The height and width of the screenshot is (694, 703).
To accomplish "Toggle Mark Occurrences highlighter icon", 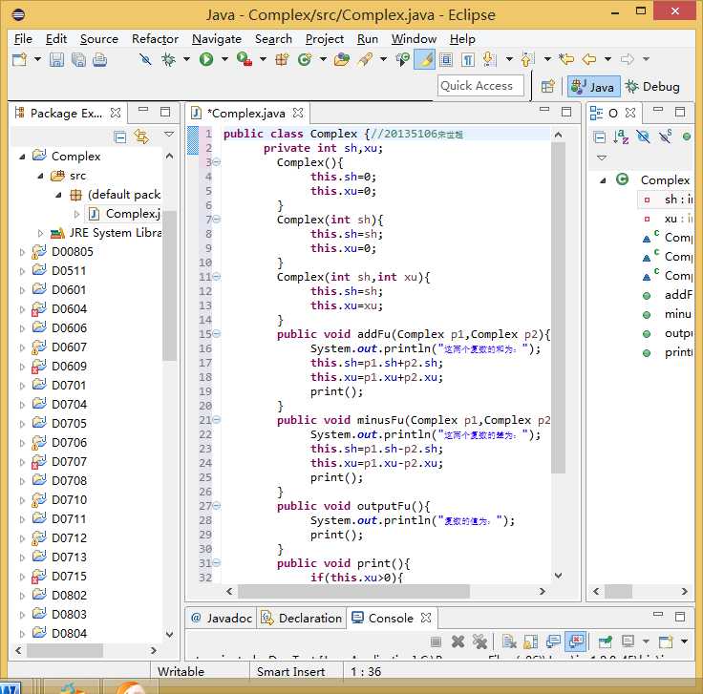I will (x=425, y=59).
